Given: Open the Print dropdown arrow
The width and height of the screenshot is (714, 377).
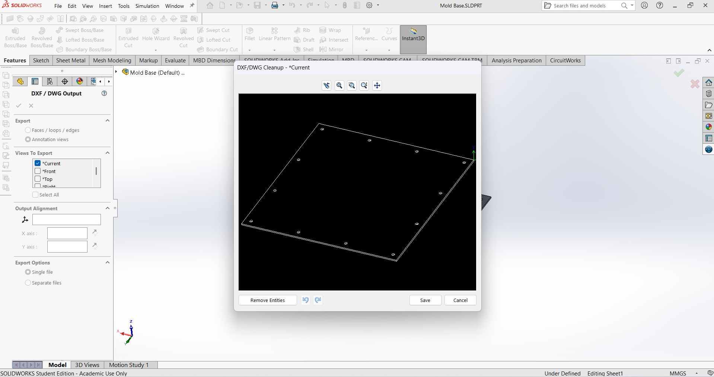Looking at the screenshot, I should coord(283,6).
